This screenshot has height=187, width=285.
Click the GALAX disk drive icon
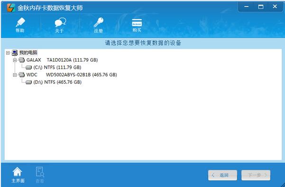pyautogui.click(x=22, y=60)
